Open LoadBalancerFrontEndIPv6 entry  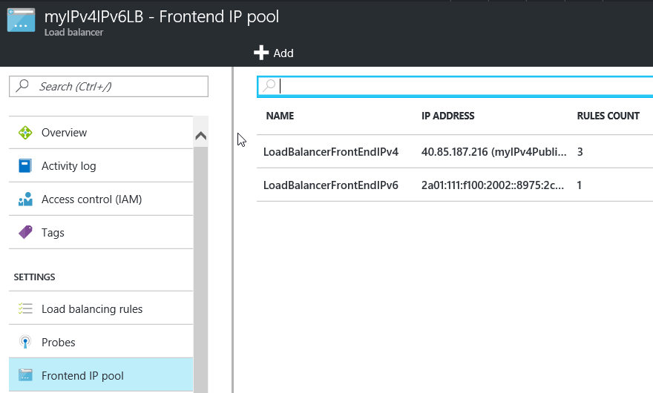coord(331,185)
